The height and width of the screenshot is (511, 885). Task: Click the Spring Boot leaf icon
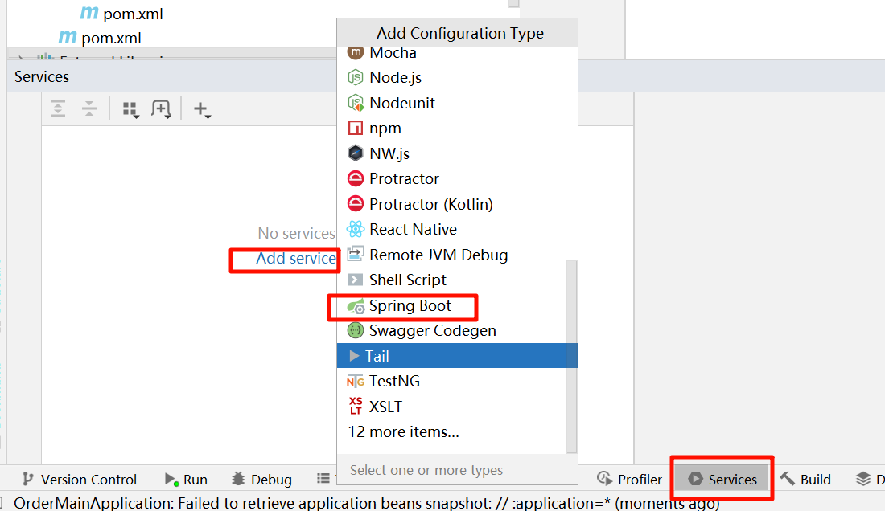pyautogui.click(x=356, y=306)
